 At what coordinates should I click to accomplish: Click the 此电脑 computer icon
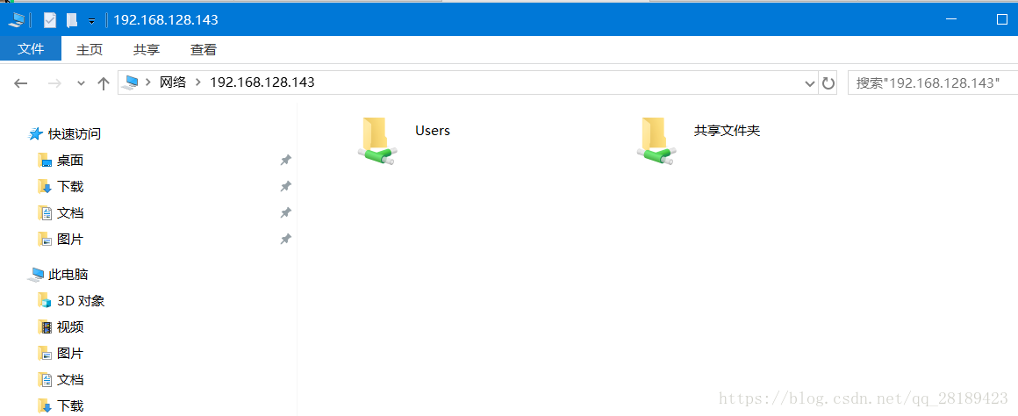(x=36, y=276)
